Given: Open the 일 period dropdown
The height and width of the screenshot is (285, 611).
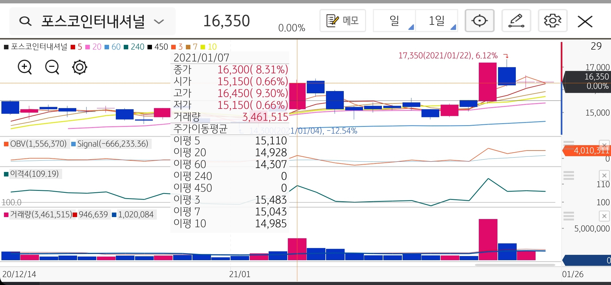Looking at the screenshot, I should [394, 21].
